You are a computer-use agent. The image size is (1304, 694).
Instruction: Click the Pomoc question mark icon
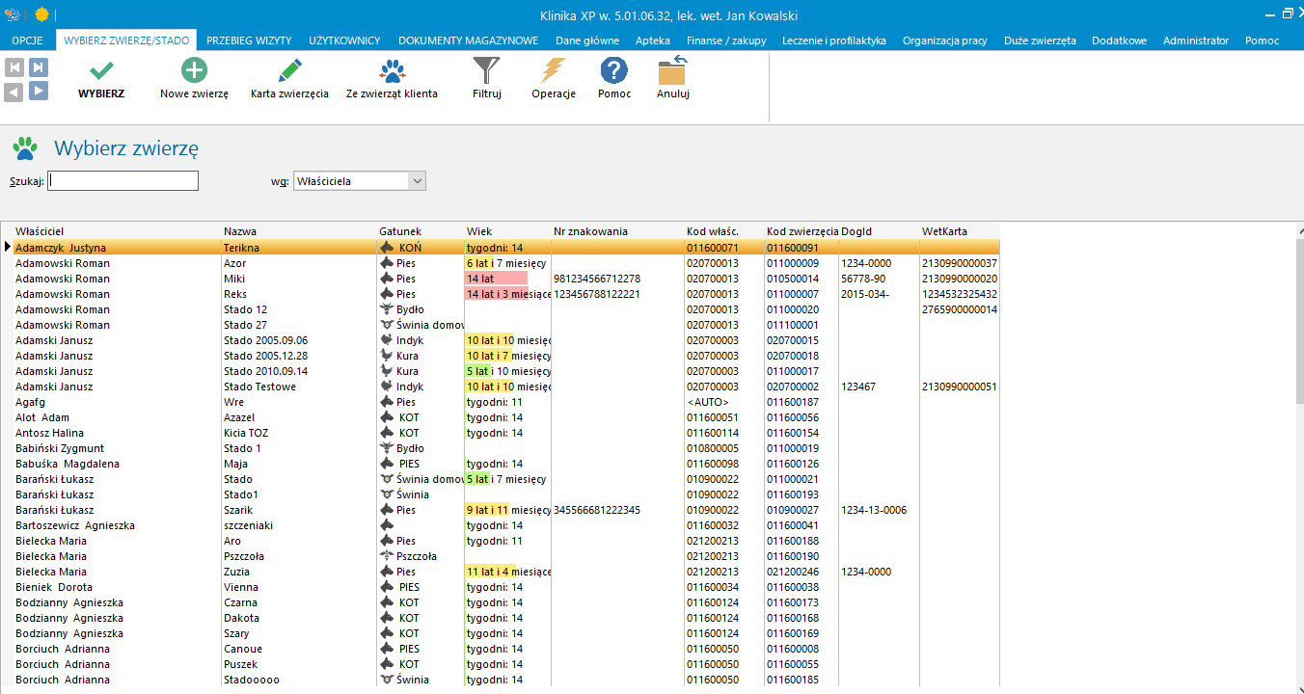click(x=614, y=70)
